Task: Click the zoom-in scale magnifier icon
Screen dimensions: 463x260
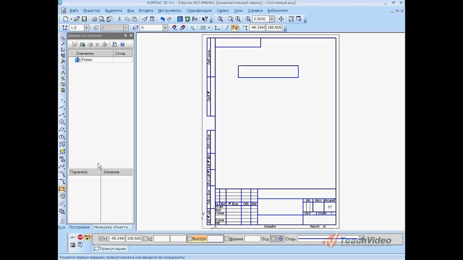Action: (248, 19)
